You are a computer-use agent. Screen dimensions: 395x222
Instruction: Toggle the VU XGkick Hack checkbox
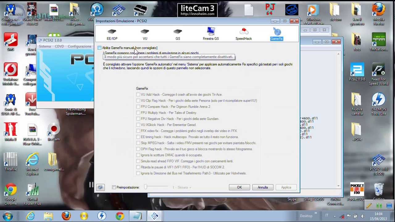138,125
